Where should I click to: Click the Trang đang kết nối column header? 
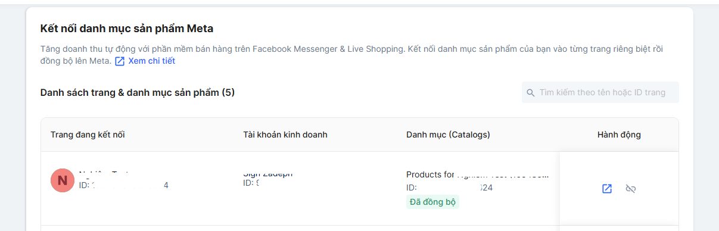click(88, 135)
